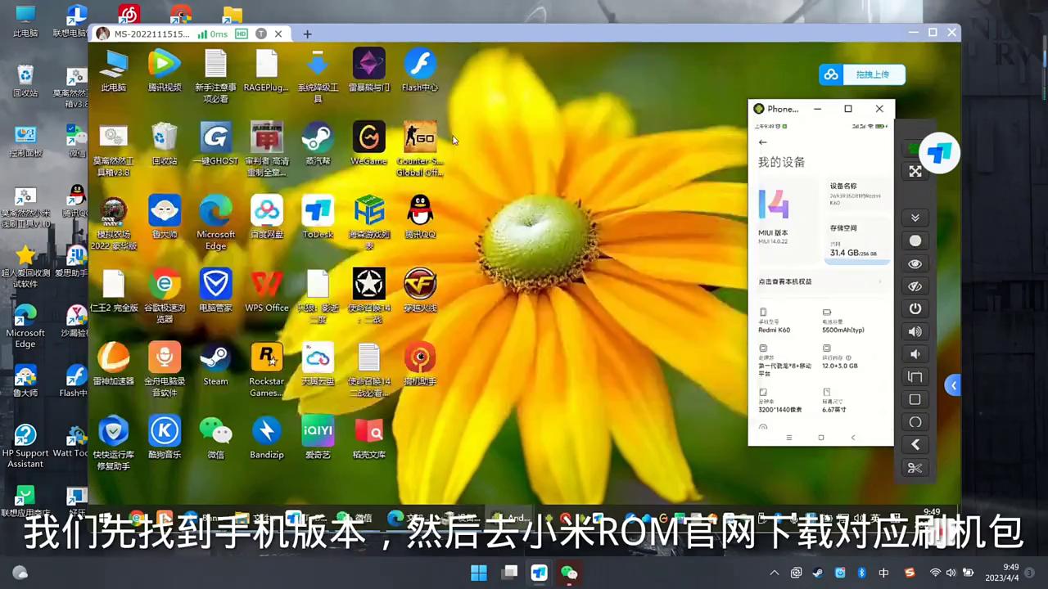Start screen recording with the record icon
This screenshot has width=1048, height=589.
point(915,241)
